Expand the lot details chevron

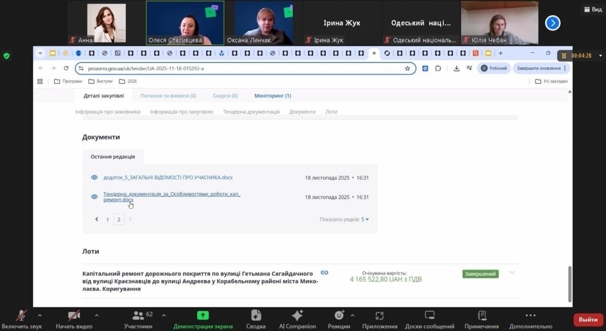(512, 273)
